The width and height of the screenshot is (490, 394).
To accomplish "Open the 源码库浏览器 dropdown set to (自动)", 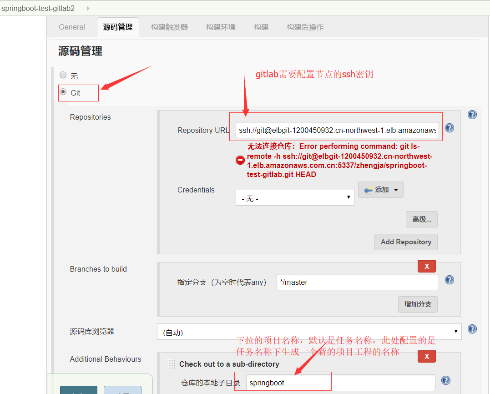I will [x=309, y=332].
